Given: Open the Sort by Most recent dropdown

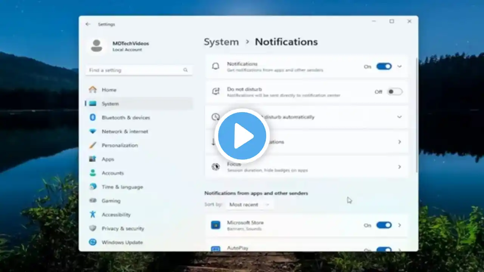Looking at the screenshot, I should tap(249, 204).
